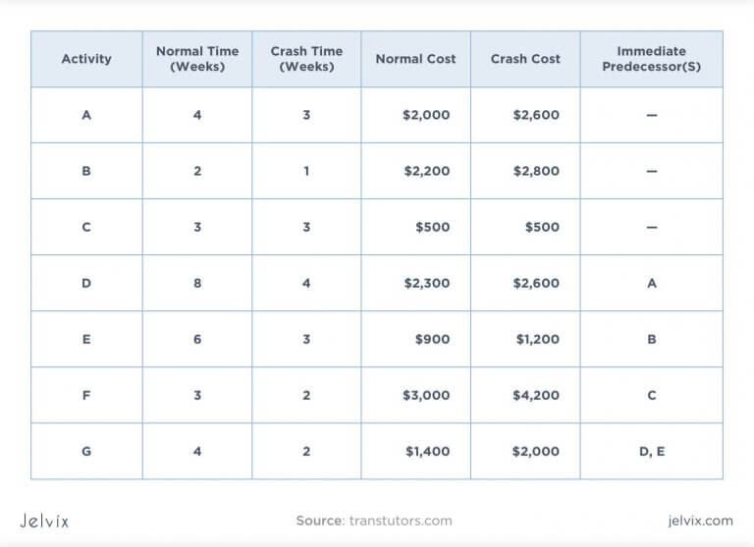The height and width of the screenshot is (547, 754).
Task: Click the Crash Time (Weeks) header
Action: (306, 59)
